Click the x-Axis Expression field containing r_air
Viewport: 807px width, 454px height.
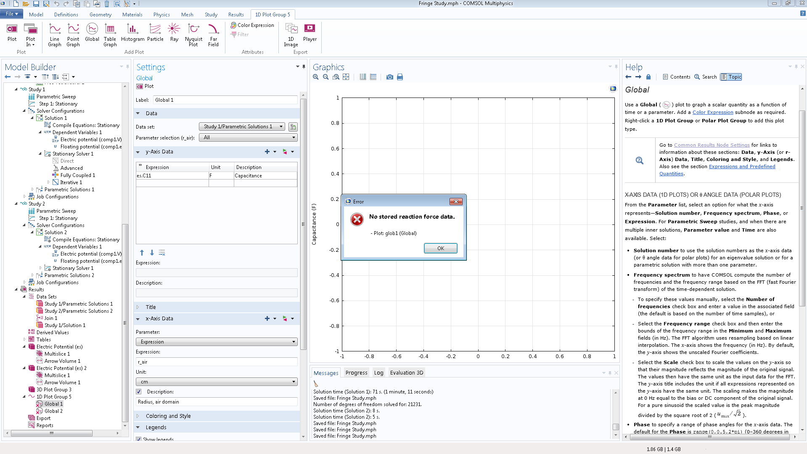point(217,362)
